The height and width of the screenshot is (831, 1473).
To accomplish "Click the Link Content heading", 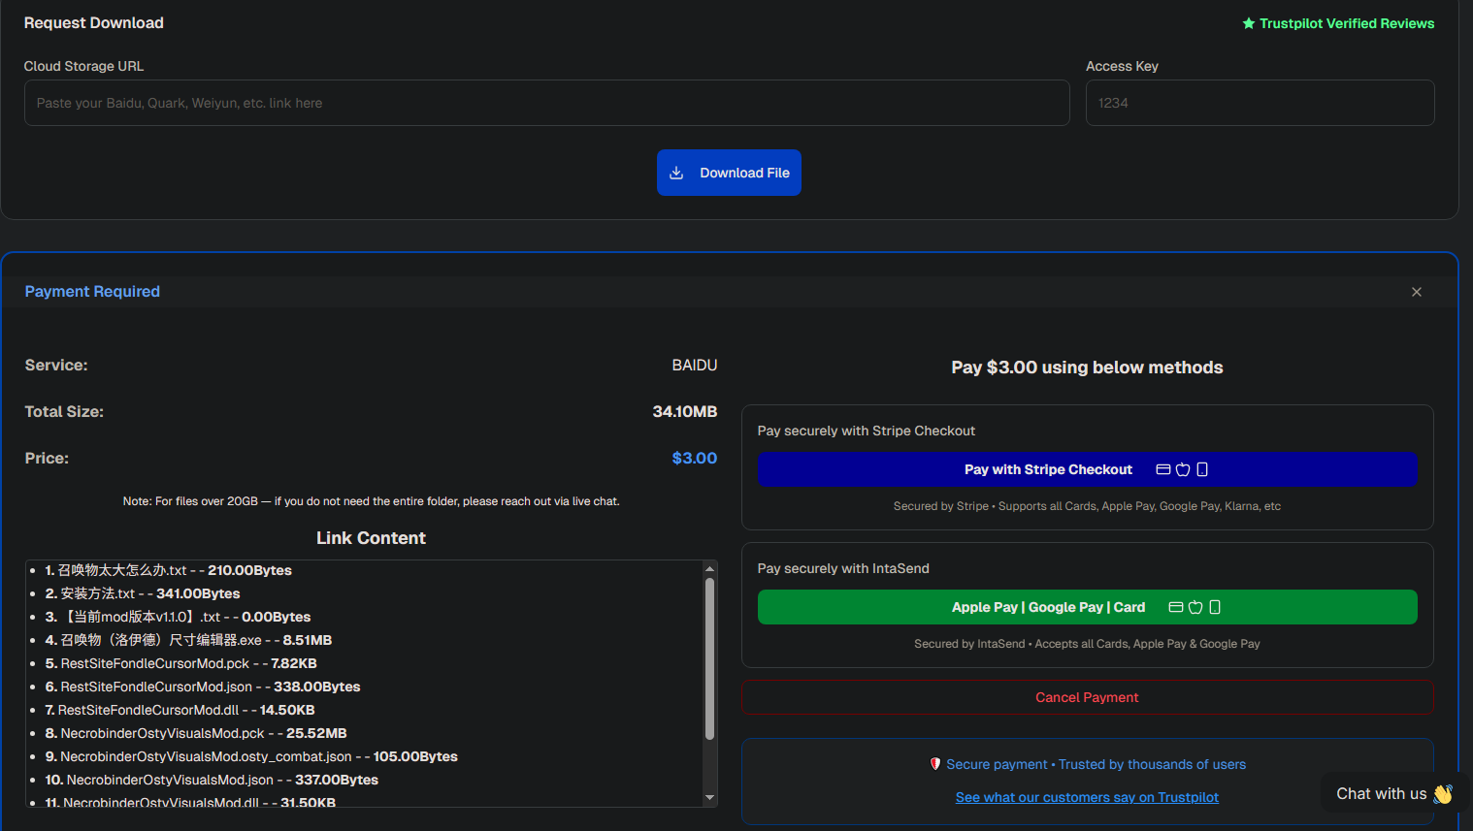I will point(372,538).
